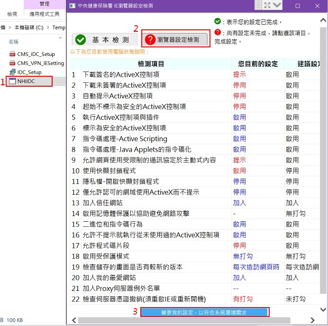Click vertical scrollbar down arrow
Image resolution: width=328 pixels, height=326 pixels.
point(323,309)
